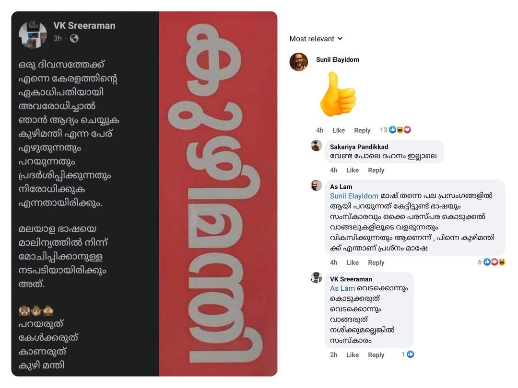Screen dimensions: 518x388
Task: Open As Lam's comment avatar
Action: pos(316,185)
